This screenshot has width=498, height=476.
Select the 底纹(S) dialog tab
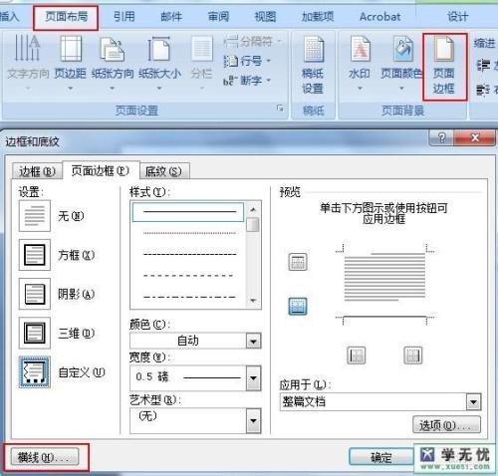click(x=164, y=171)
